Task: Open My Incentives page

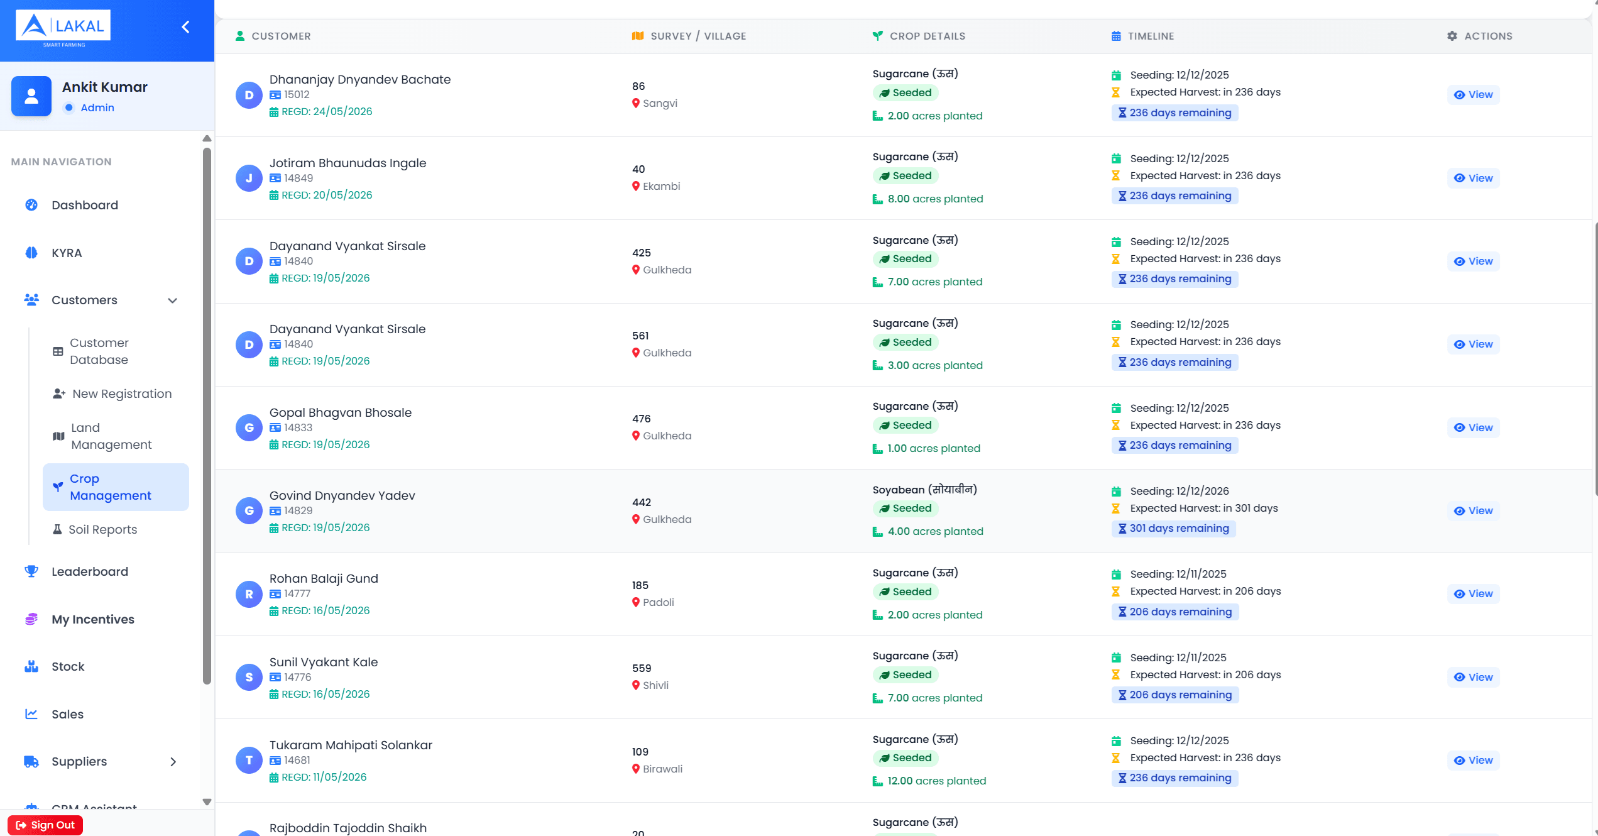Action: click(x=93, y=619)
